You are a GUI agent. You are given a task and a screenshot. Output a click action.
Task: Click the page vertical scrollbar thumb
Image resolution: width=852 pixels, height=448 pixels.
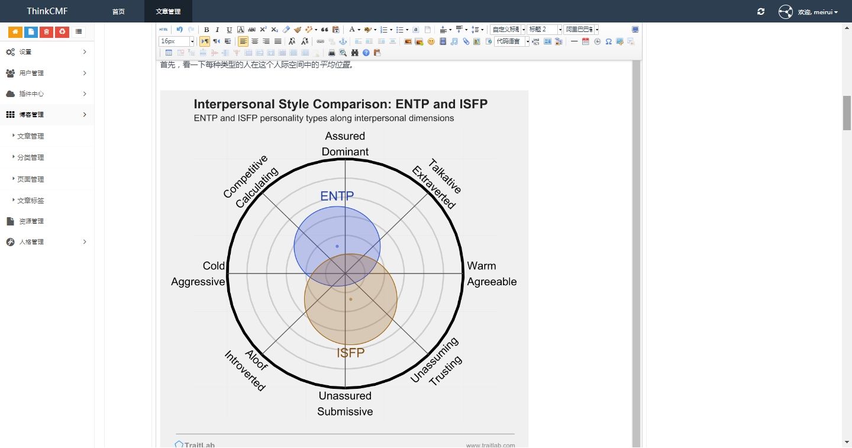(847, 112)
